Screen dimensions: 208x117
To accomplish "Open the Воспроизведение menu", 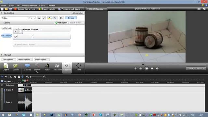I will click(x=30, y=6).
